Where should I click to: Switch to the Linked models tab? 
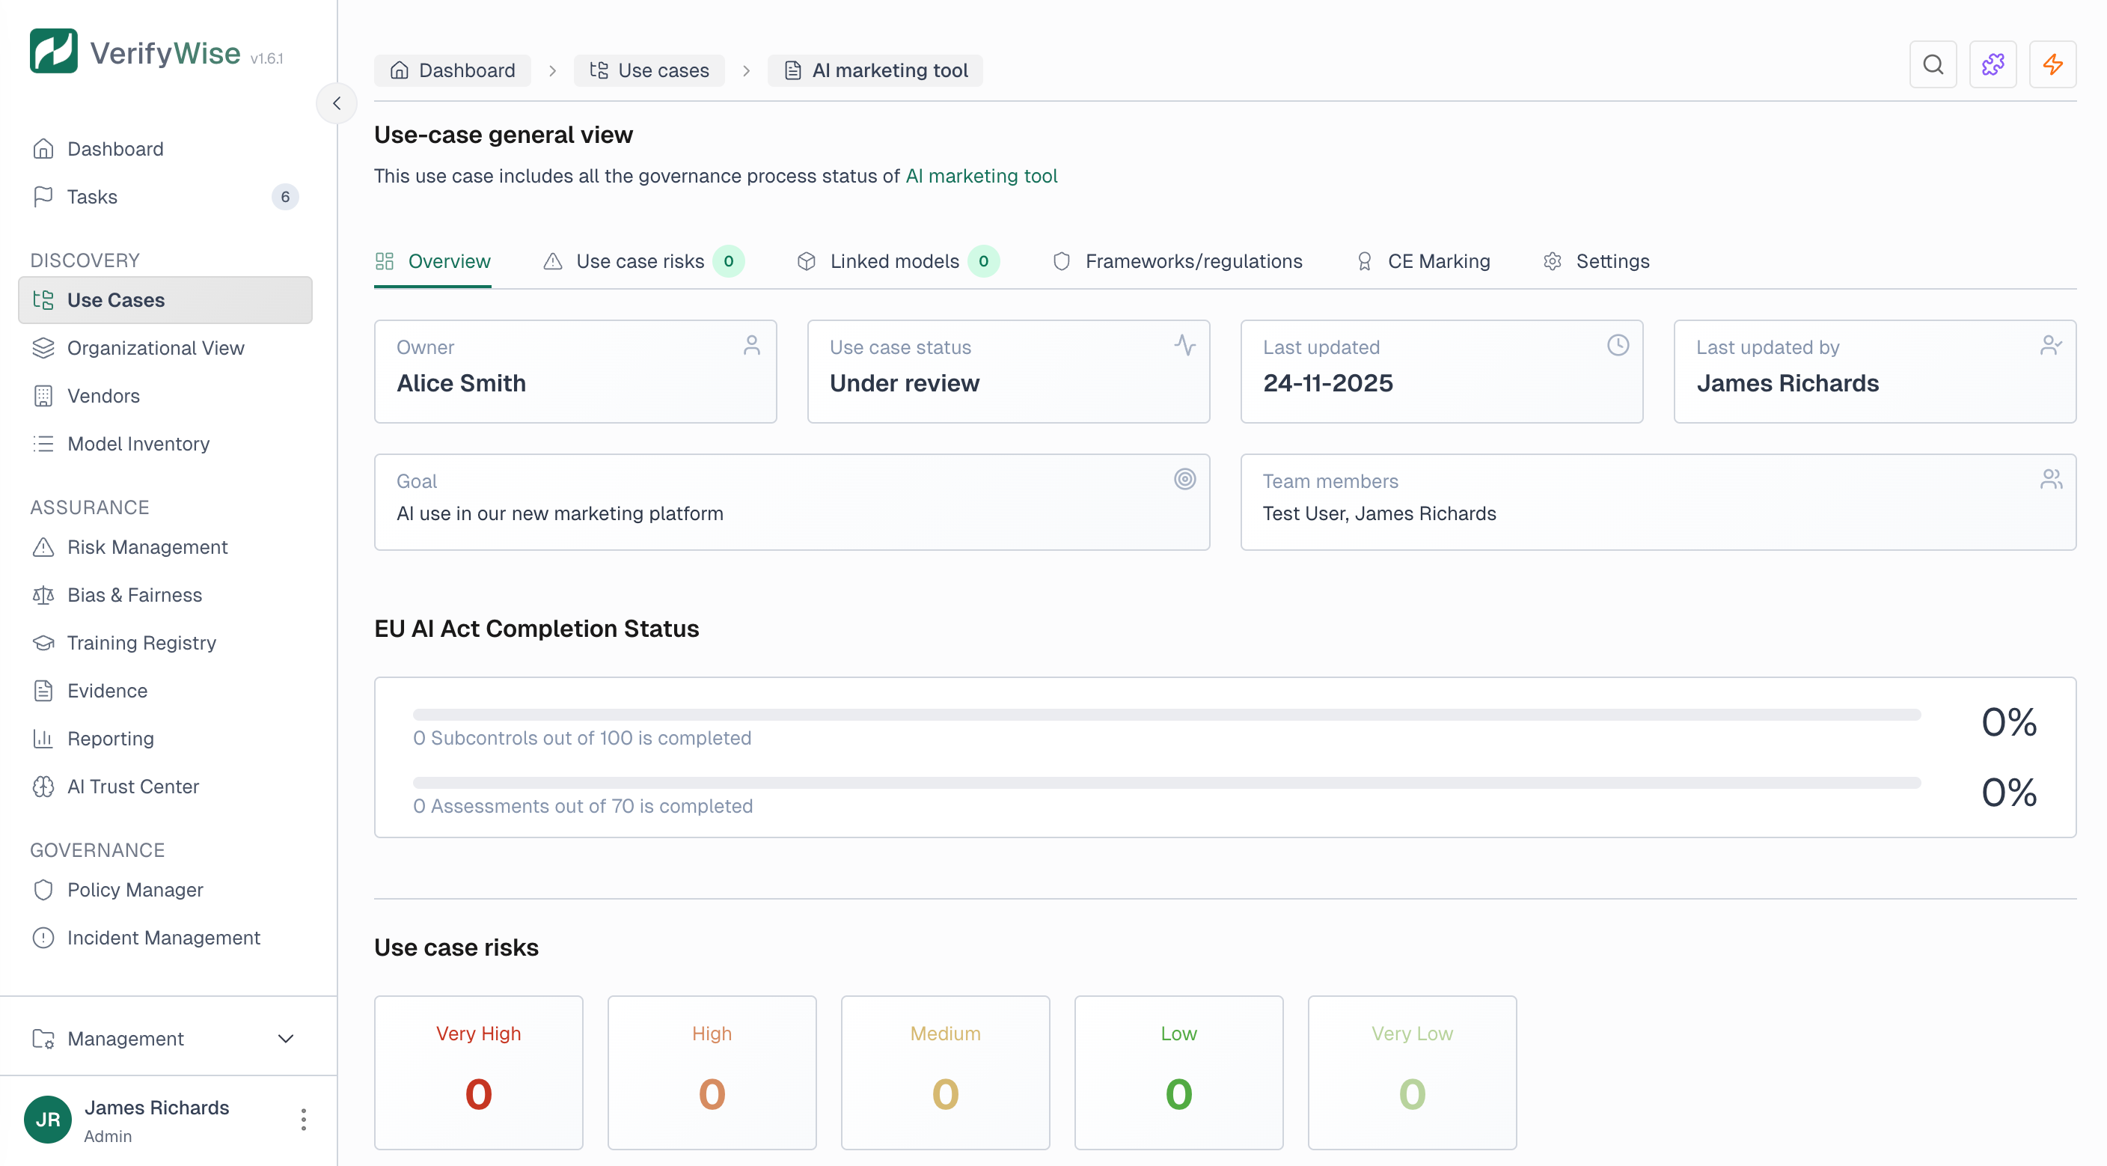tap(894, 261)
